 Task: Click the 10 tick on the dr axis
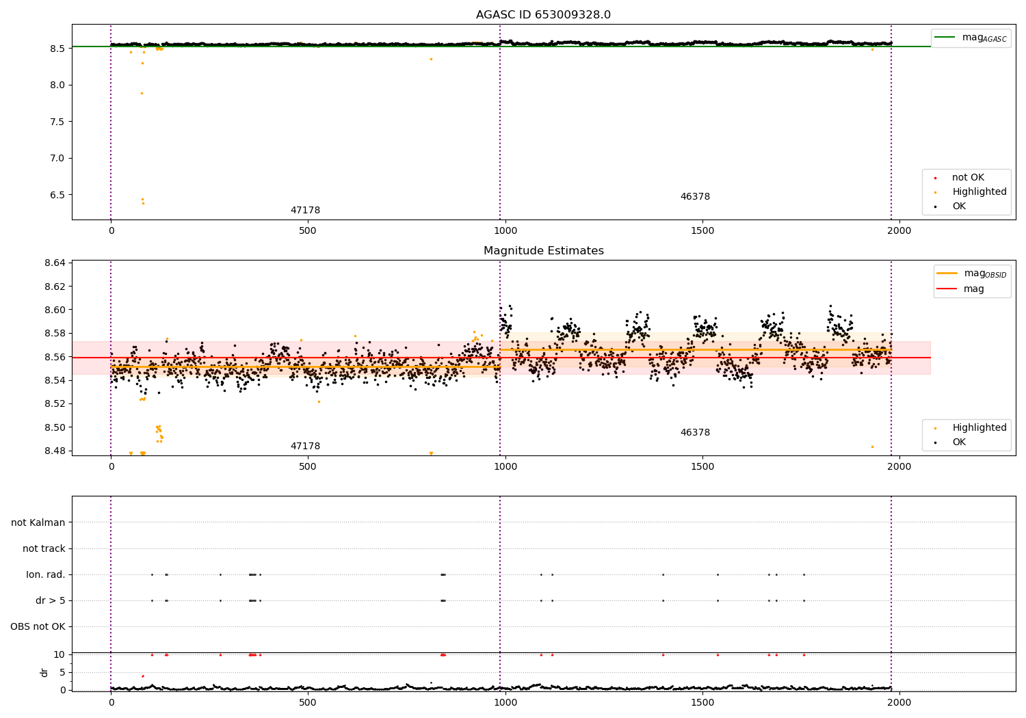[x=60, y=655]
